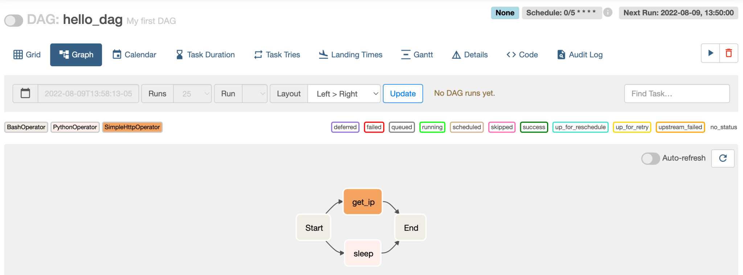Switch to the Grid tab
This screenshot has height=275, width=743.
pyautogui.click(x=27, y=55)
